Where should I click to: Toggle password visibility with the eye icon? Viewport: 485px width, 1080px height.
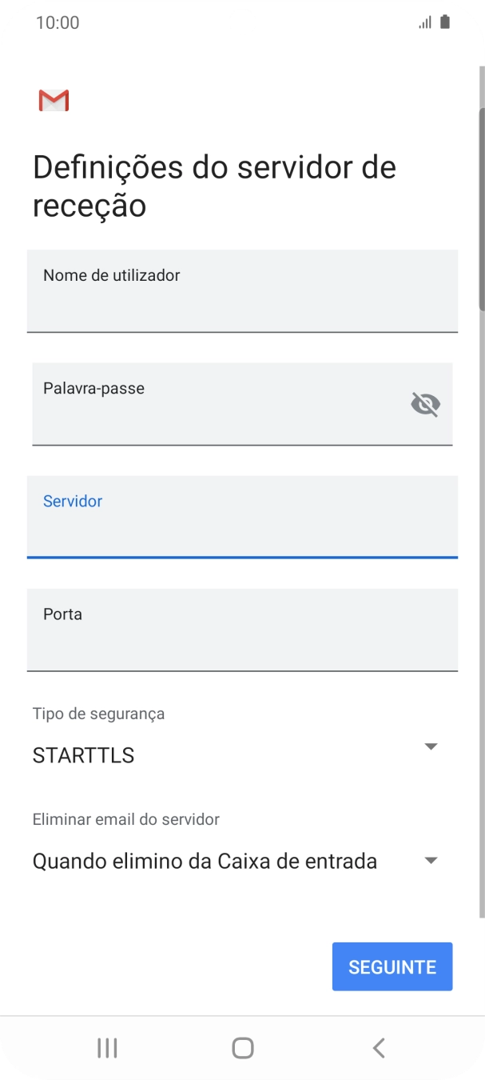[x=425, y=404]
